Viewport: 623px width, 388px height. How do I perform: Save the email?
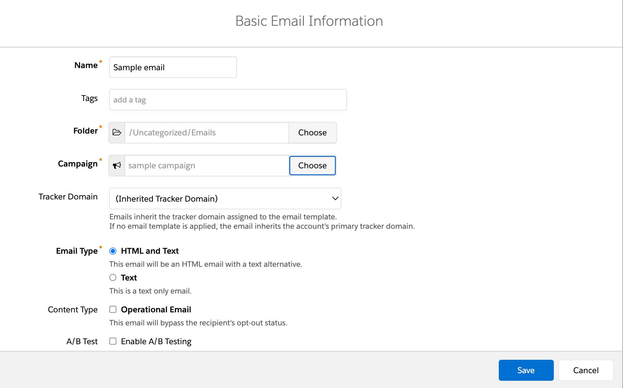click(x=526, y=370)
